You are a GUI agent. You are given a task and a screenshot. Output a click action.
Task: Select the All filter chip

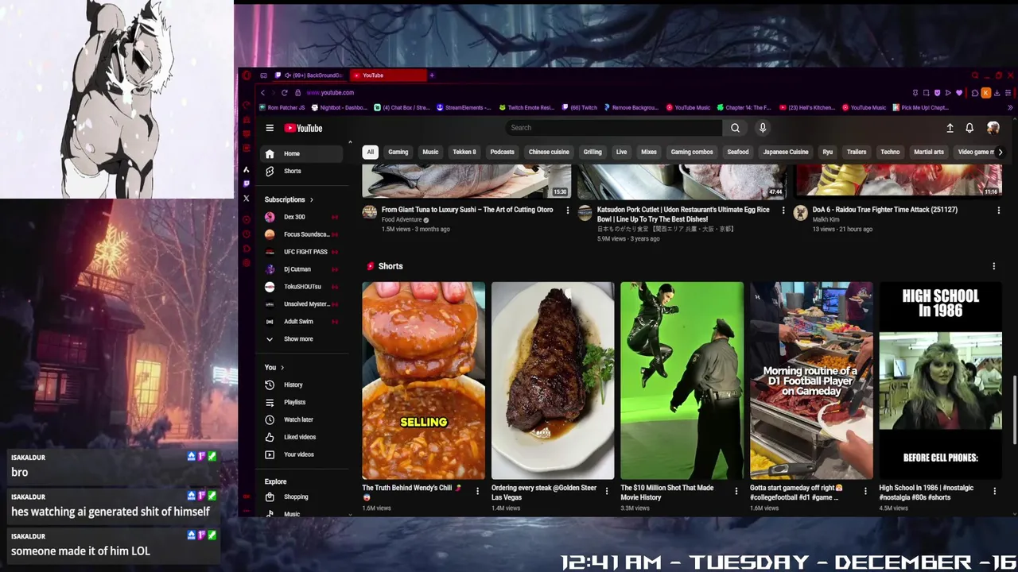(x=370, y=152)
